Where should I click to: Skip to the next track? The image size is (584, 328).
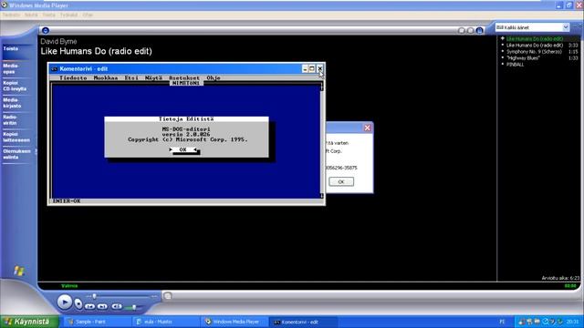point(102,306)
